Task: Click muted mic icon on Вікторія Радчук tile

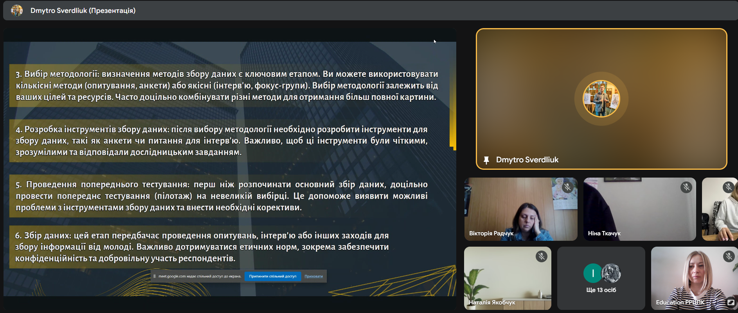Action: coord(567,187)
